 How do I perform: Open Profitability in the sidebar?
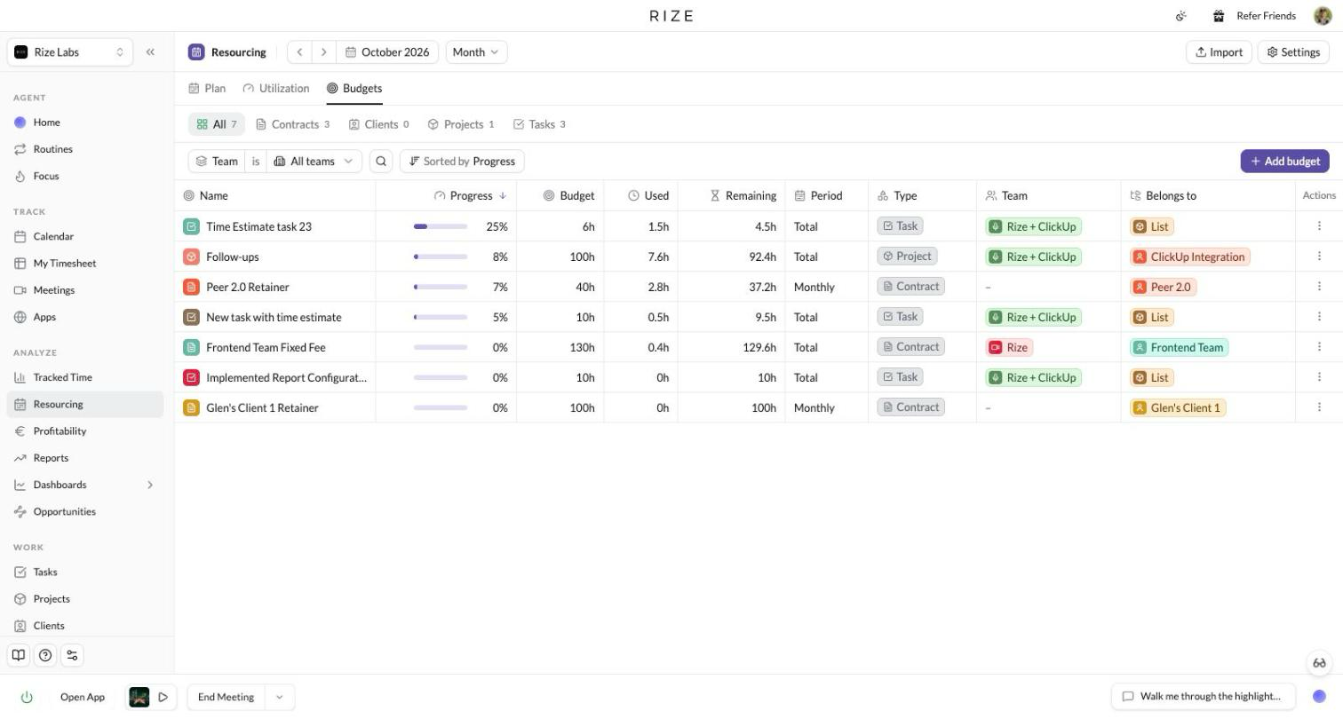tap(85, 431)
